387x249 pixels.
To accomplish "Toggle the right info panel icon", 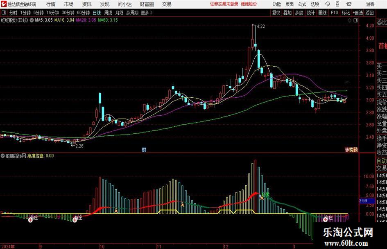I will point(355,20).
